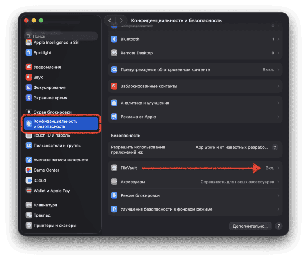The height and width of the screenshot is (260, 307).
Task: Click the Звук speaker icon
Action: point(29,77)
